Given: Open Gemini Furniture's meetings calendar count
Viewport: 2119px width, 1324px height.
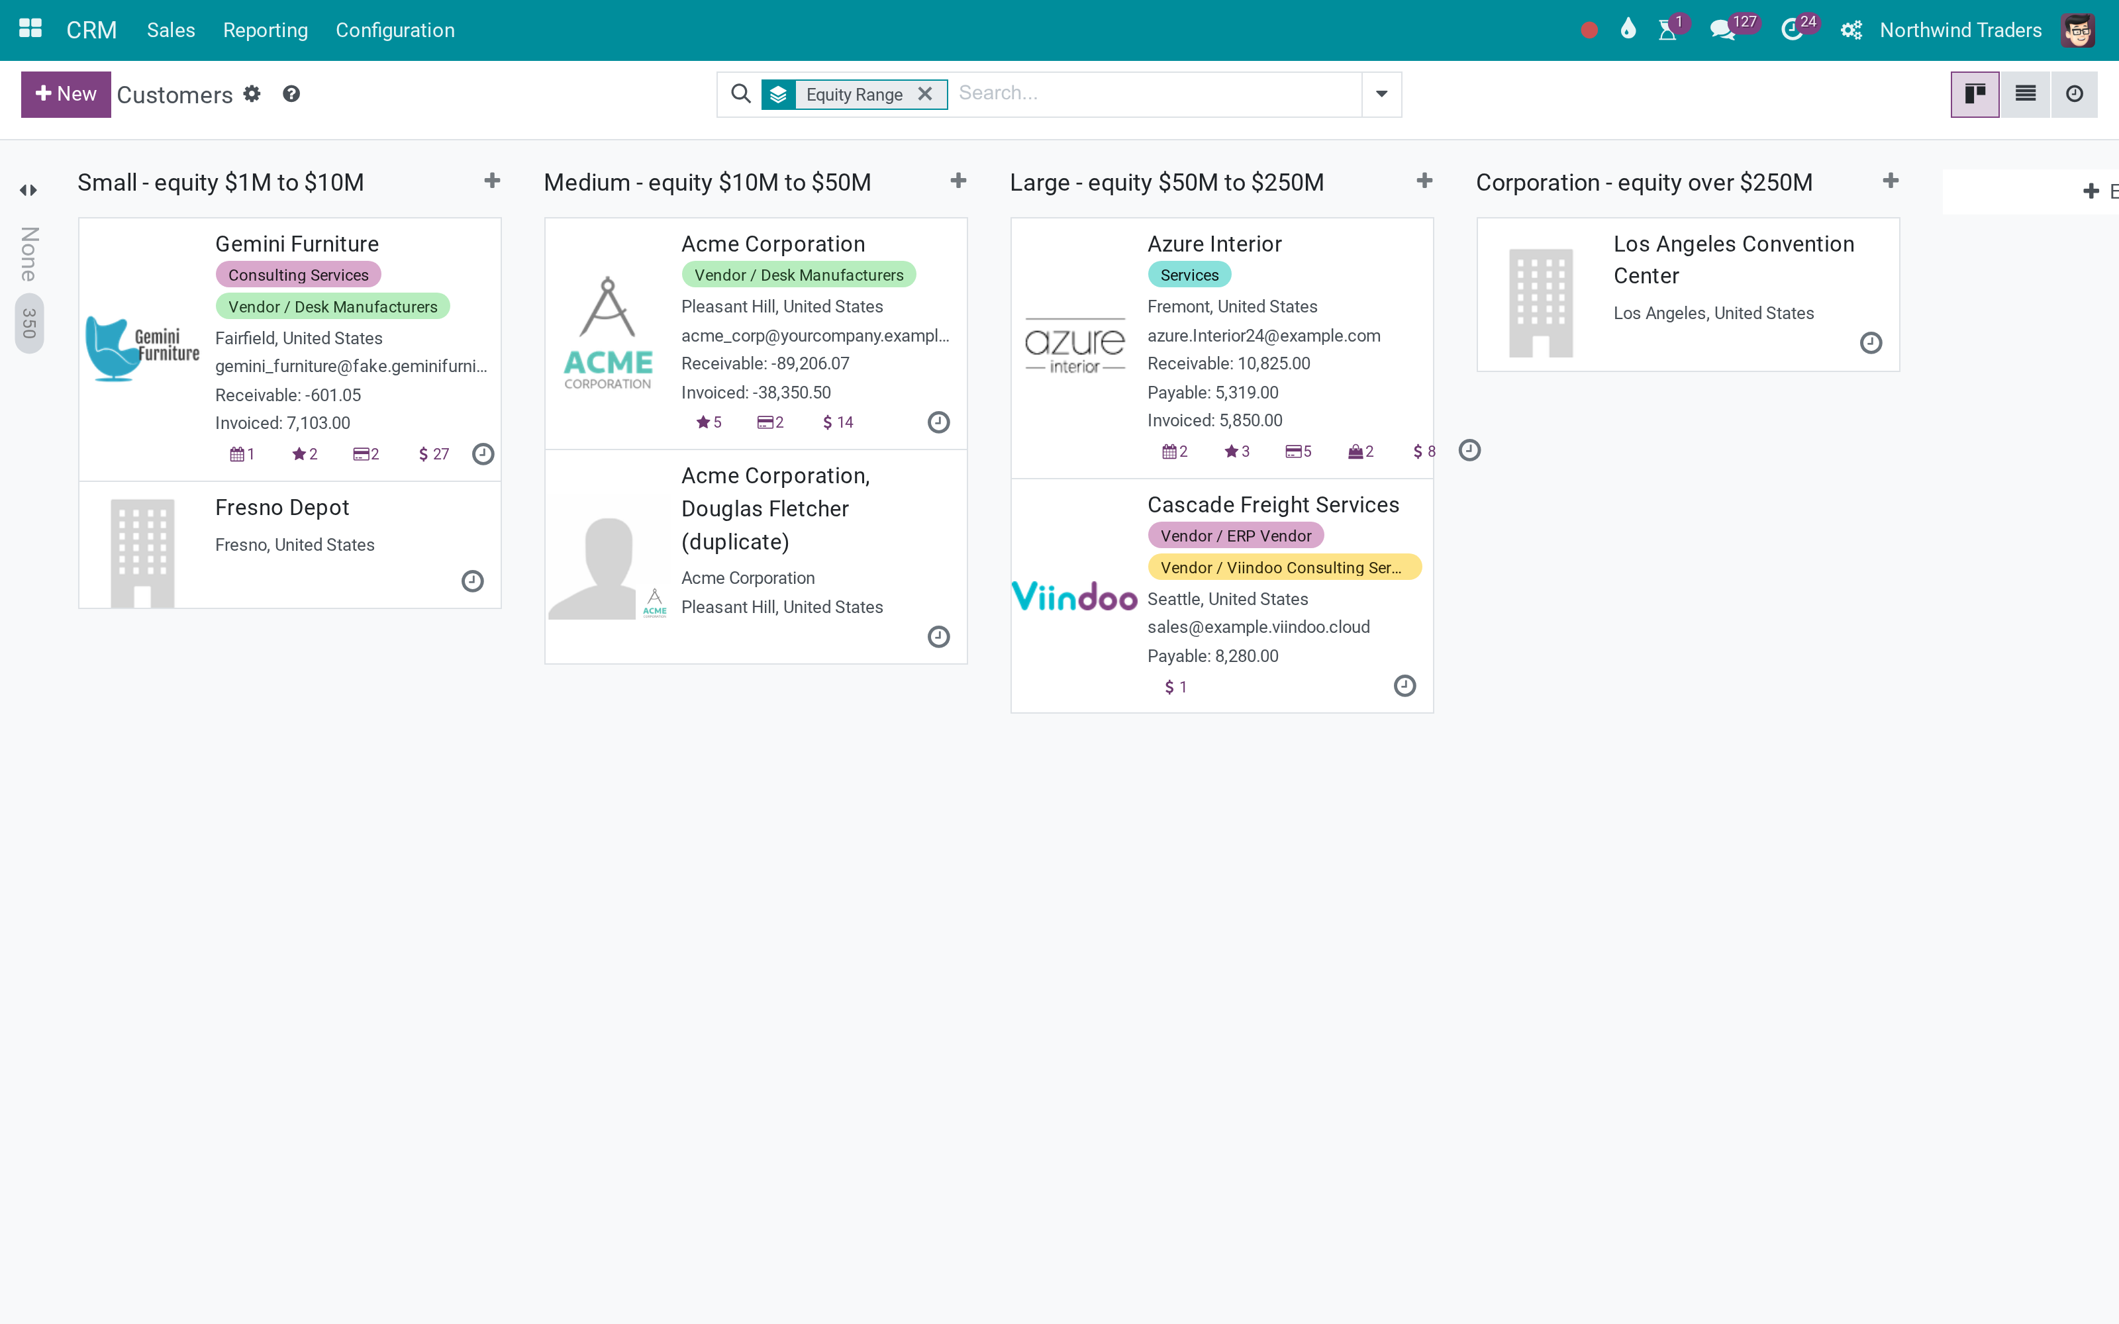Looking at the screenshot, I should (x=242, y=453).
